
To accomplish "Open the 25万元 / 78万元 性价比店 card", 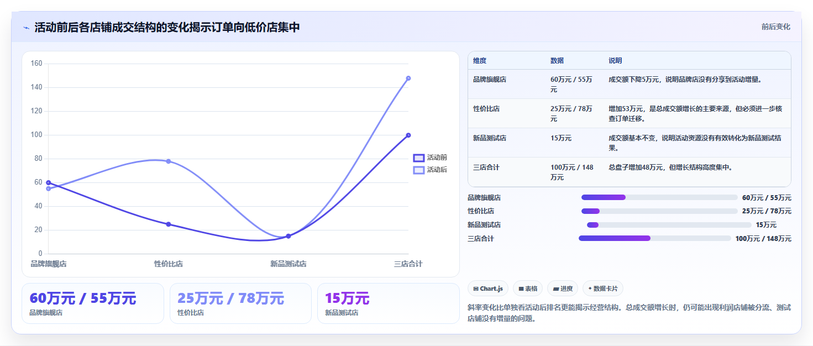I will pyautogui.click(x=240, y=303).
